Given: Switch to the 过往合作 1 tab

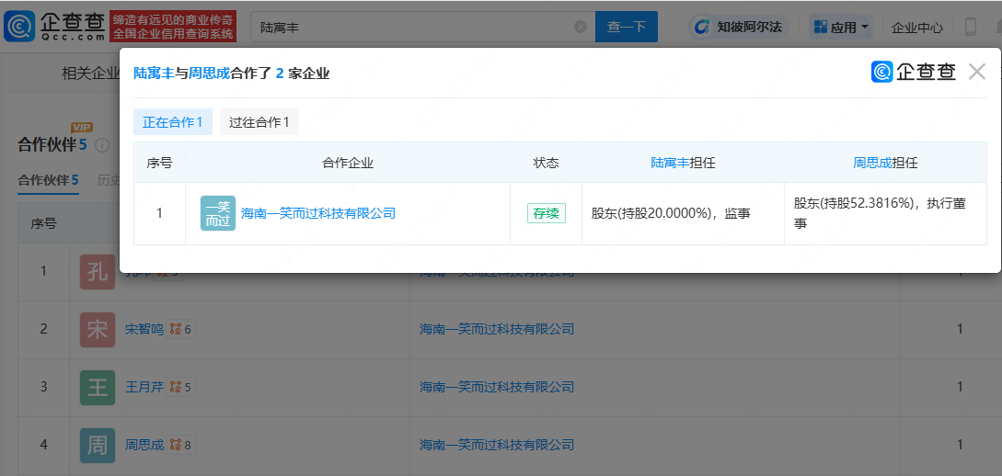Looking at the screenshot, I should (x=259, y=122).
